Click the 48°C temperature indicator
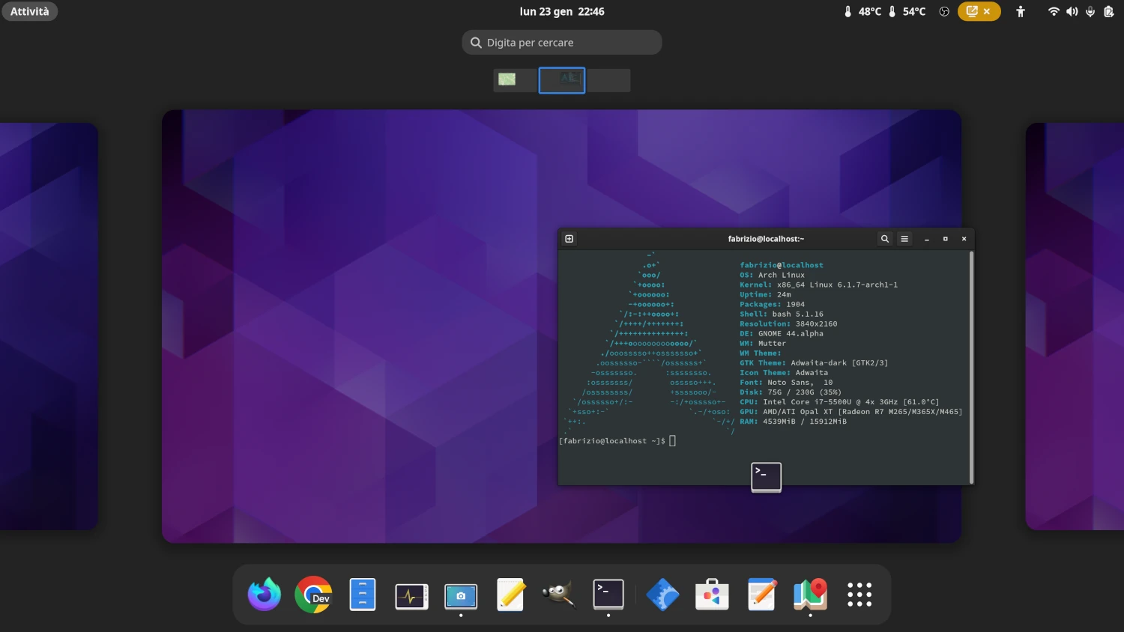The image size is (1124, 632). point(862,11)
